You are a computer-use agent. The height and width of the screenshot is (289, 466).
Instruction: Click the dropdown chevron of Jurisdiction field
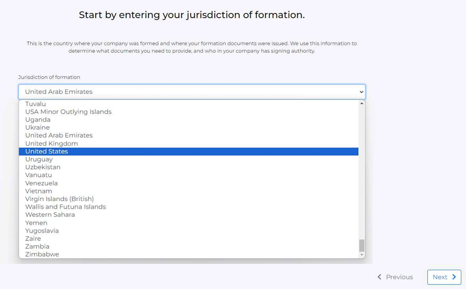362,92
